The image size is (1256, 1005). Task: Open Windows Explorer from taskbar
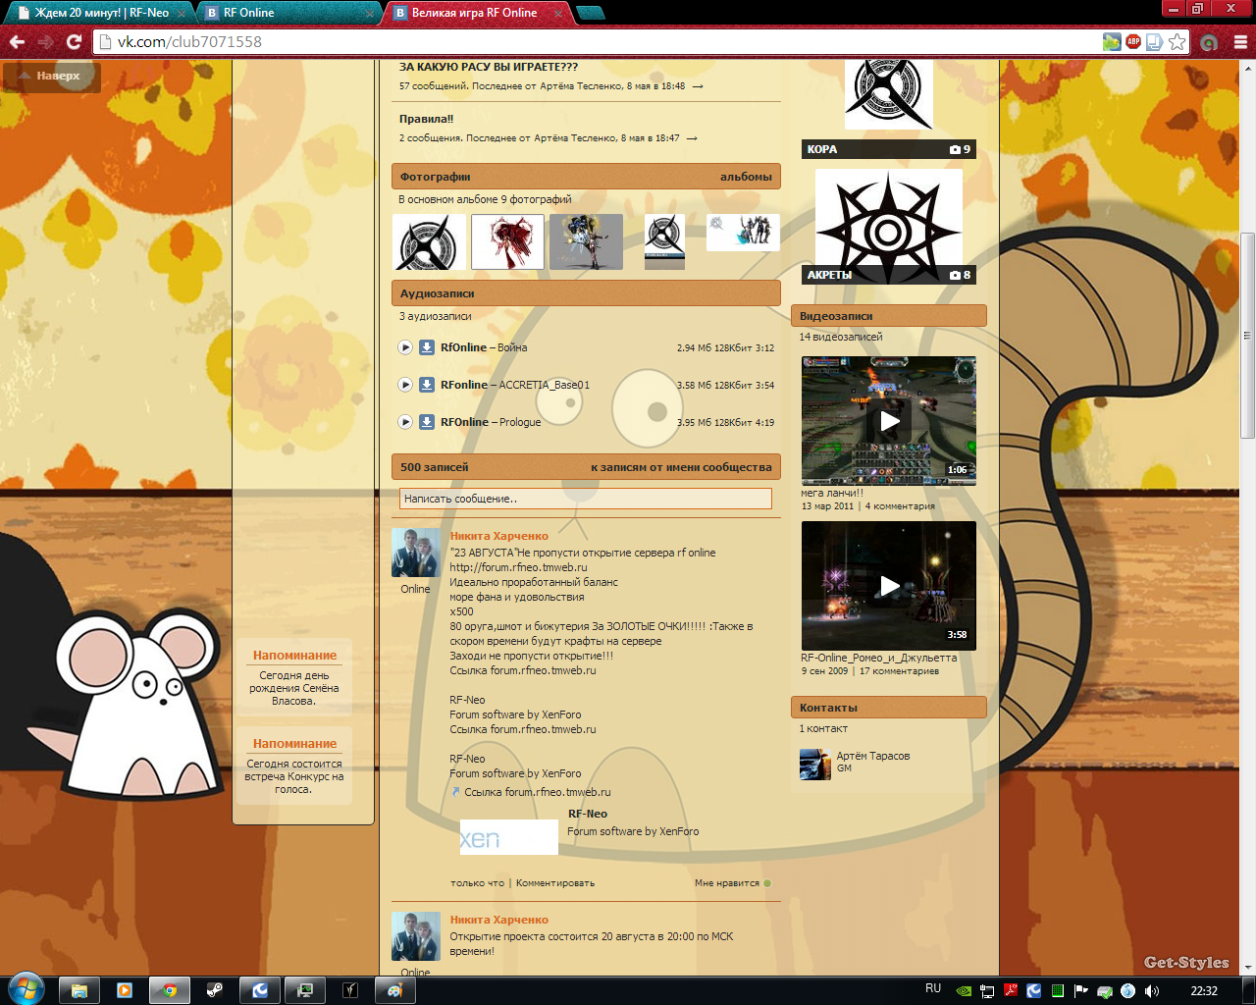click(x=79, y=990)
